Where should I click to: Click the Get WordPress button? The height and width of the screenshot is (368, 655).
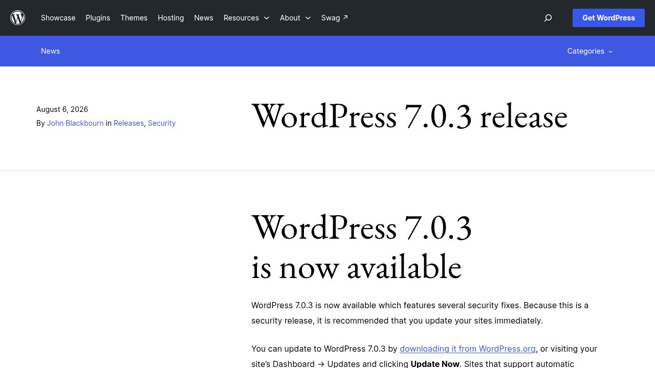608,18
